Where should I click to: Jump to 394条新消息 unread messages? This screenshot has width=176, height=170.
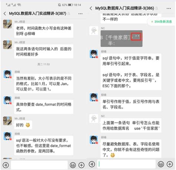[x=161, y=22]
